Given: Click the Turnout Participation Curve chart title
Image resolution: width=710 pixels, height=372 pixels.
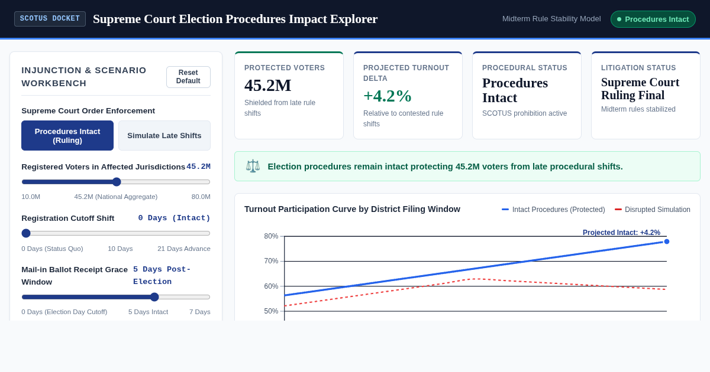Looking at the screenshot, I should click(x=352, y=209).
